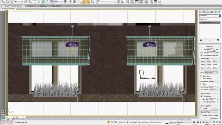222x125 pixels.
Task: Activate the Select Object tool
Action: [x=26, y=2]
